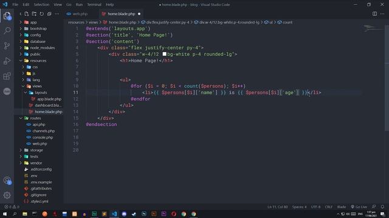Click the views breadcrumb segment
The image size is (389, 218).
coord(94,22)
